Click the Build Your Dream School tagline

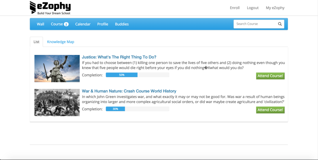click(54, 13)
